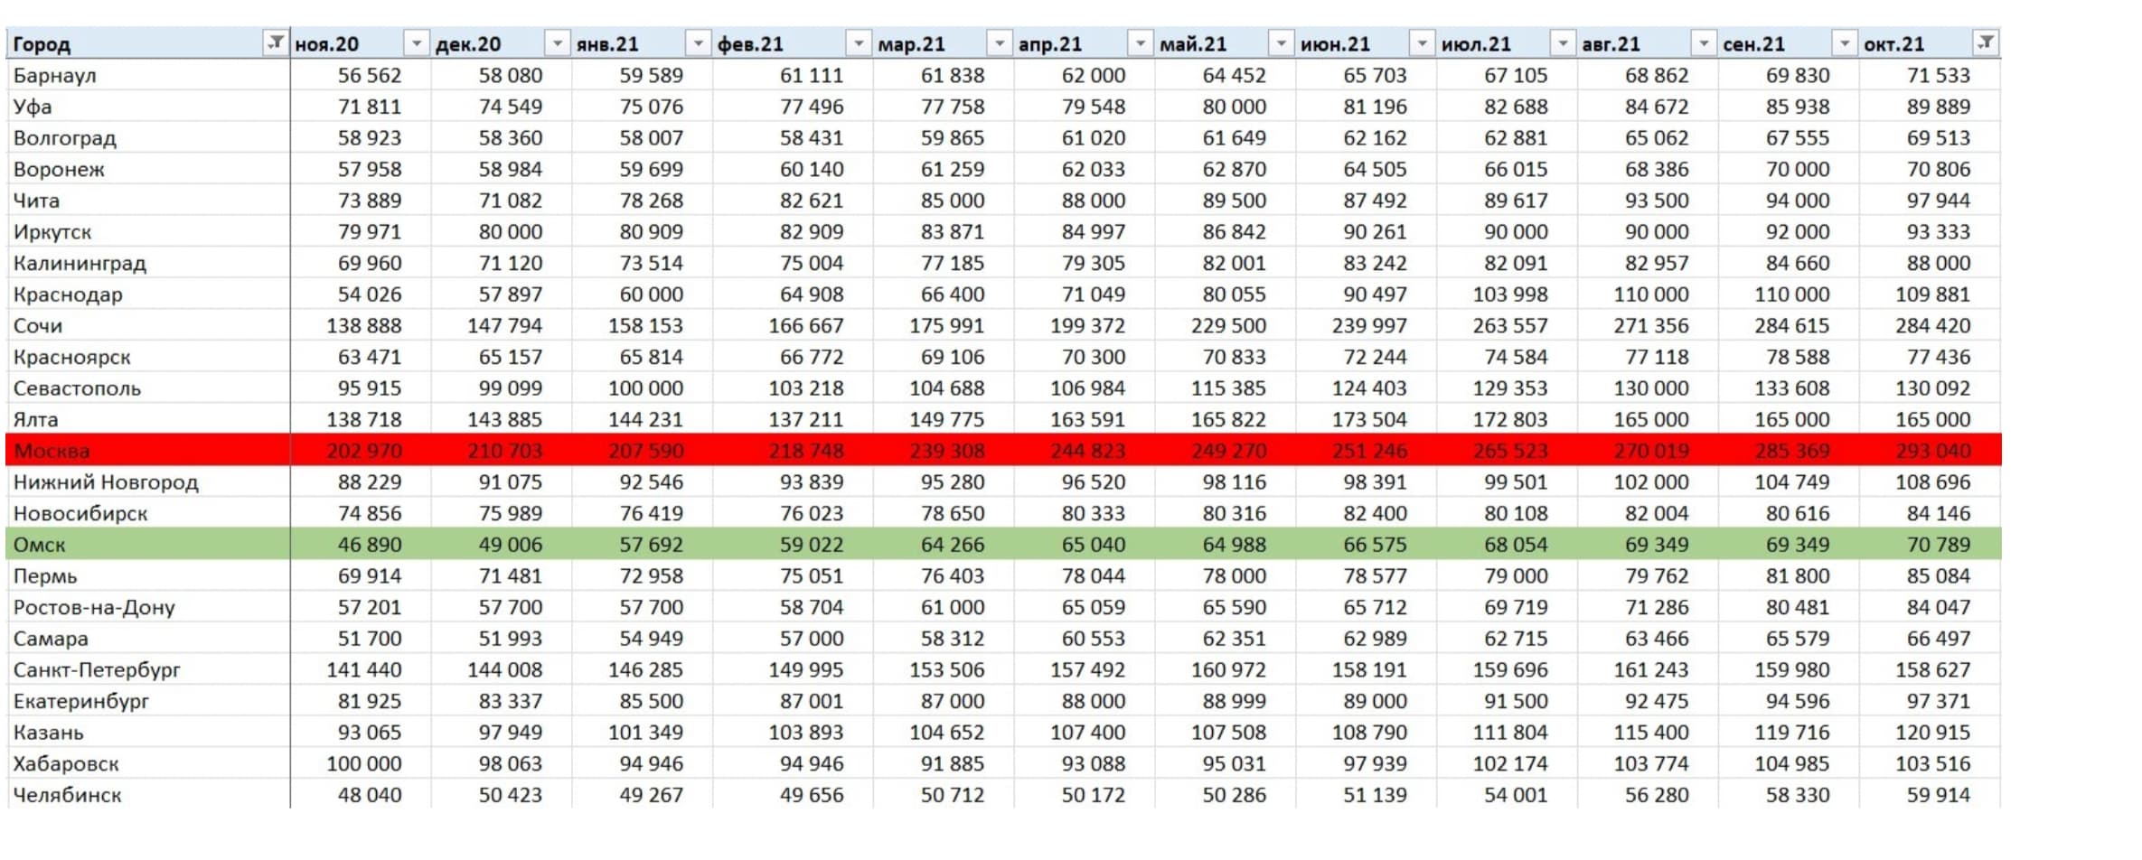The height and width of the screenshot is (860, 2142).
Task: Open the авг.21 filter dropdown arrow
Action: tap(1704, 42)
